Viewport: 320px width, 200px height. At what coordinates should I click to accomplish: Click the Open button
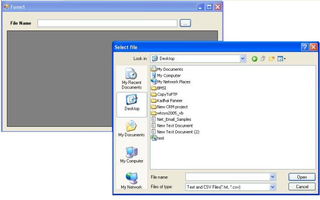tap(302, 177)
